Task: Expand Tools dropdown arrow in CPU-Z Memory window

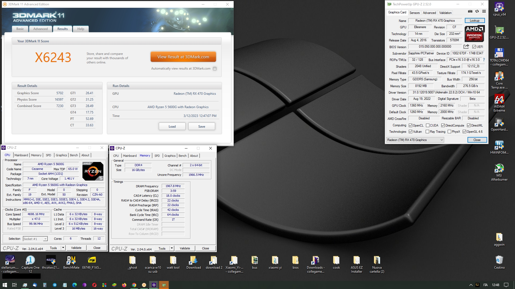Action: click(x=172, y=248)
